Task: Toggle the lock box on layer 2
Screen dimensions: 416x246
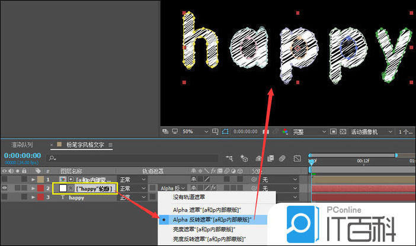Action: [x=24, y=188]
